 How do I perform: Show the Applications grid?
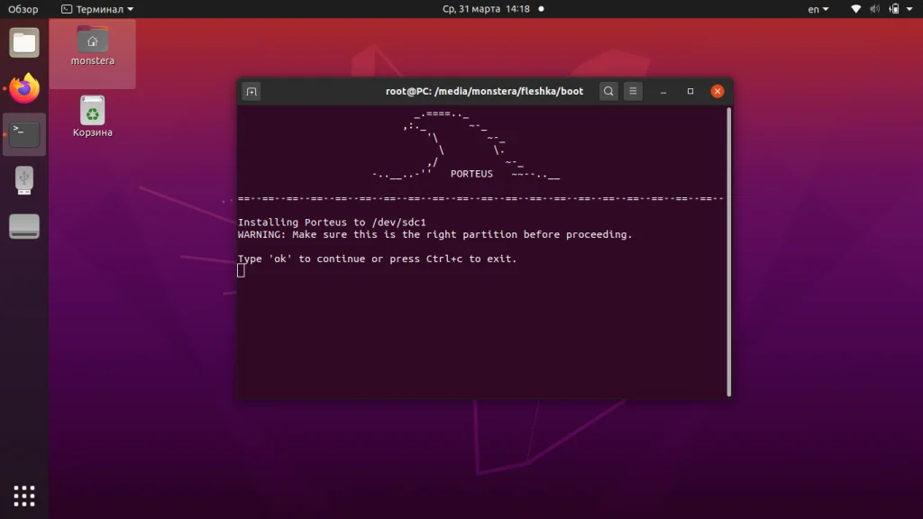(23, 495)
